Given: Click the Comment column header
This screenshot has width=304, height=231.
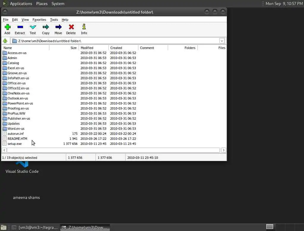Looking at the screenshot, I should 153,48.
